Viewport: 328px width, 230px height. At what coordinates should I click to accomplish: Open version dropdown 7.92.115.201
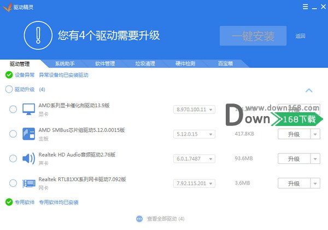[x=194, y=183]
